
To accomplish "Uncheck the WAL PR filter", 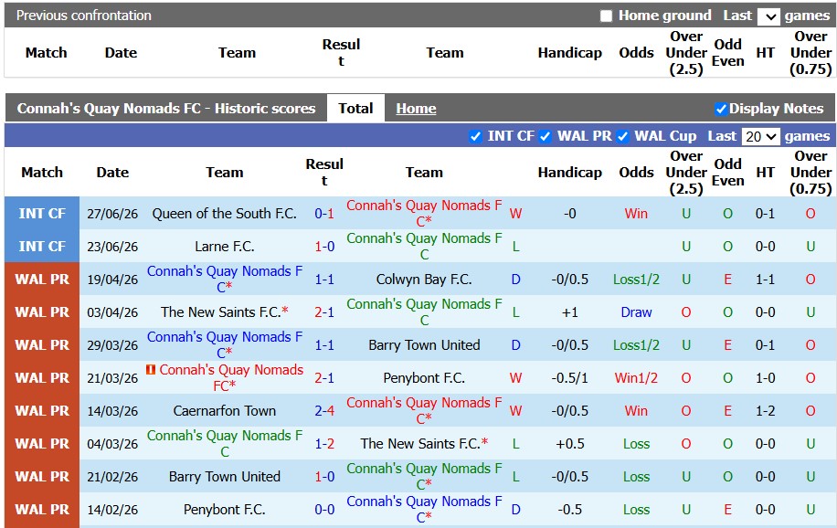I will pyautogui.click(x=545, y=137).
